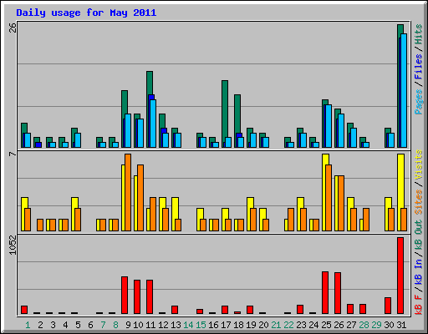Click the 7 scale value on the middle chart

[x=13, y=154]
